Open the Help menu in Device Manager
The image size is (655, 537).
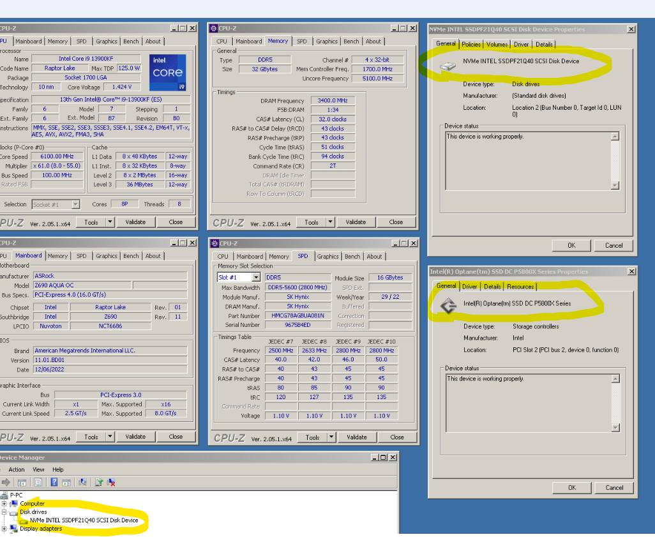click(x=58, y=470)
